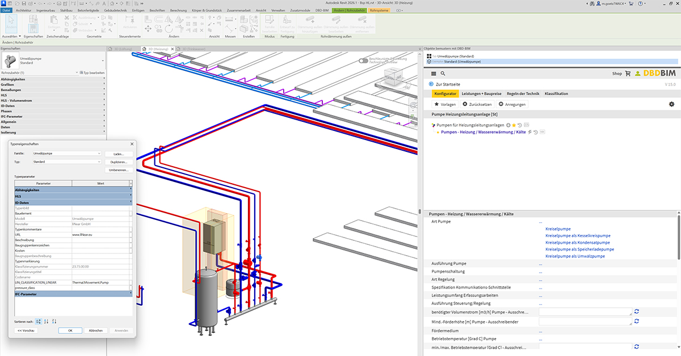
Task: Open the Shop cart icon
Action: [628, 74]
